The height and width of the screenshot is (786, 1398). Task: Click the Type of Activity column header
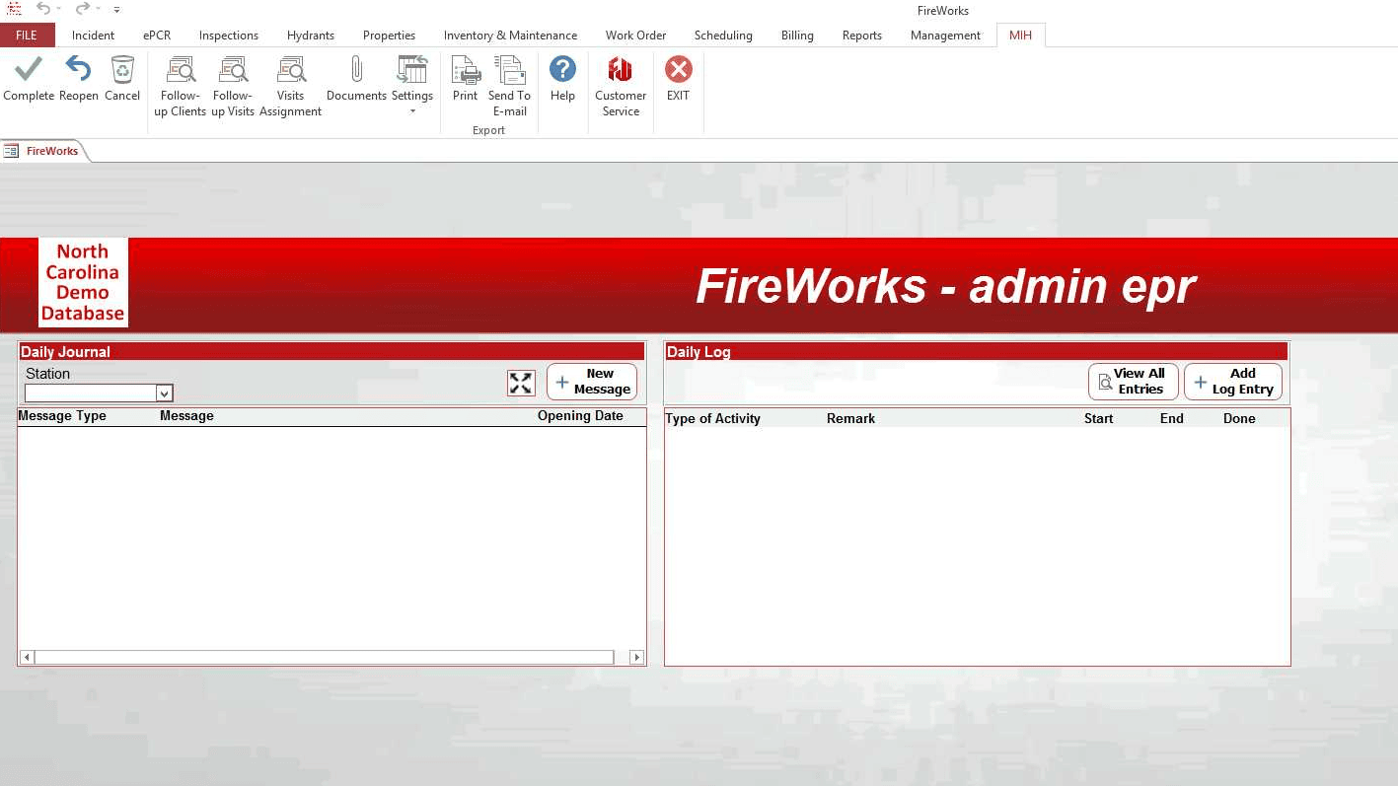[x=712, y=419]
